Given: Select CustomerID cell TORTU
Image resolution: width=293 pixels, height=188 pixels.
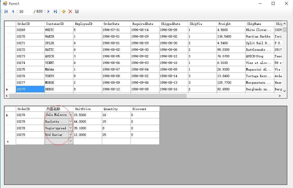Looking at the screenshot, I should tap(59, 76).
